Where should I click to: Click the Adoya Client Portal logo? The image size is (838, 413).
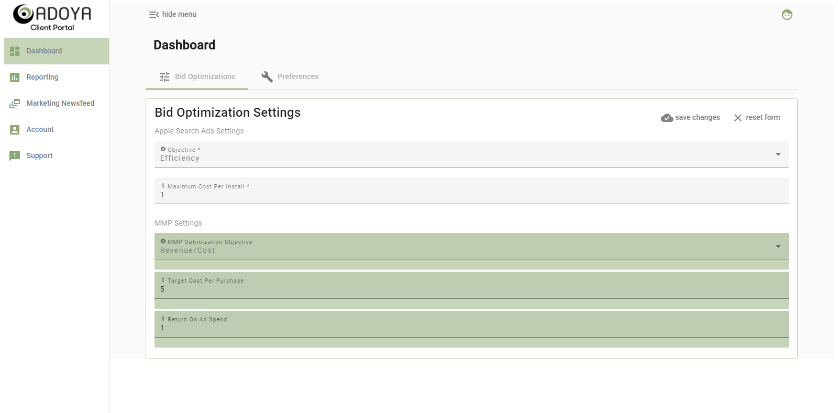[x=52, y=18]
